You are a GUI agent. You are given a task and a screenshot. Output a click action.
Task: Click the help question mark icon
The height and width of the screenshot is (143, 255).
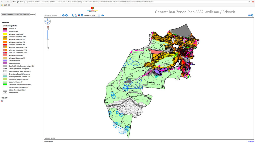click(252, 15)
